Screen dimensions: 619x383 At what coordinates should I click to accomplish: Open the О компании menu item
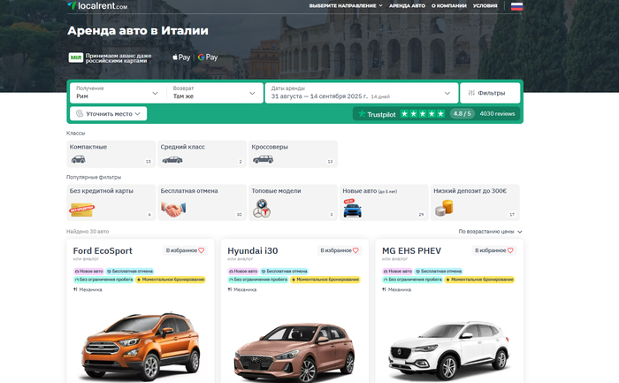pyautogui.click(x=449, y=6)
